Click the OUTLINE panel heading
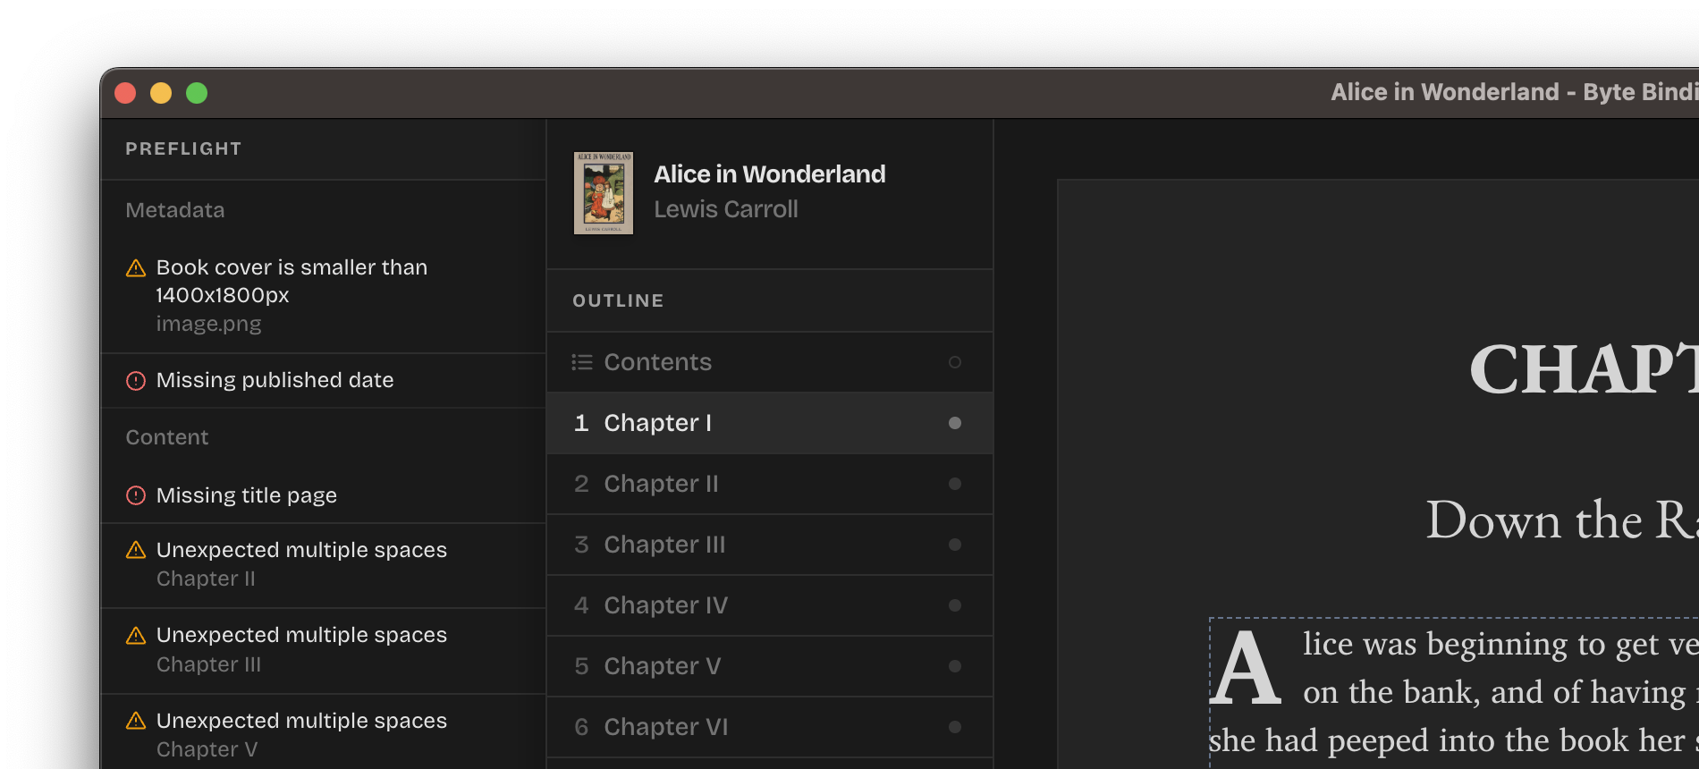This screenshot has width=1699, height=769. 618,300
